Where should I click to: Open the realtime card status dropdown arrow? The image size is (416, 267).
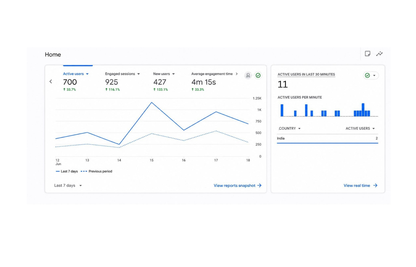[374, 76]
